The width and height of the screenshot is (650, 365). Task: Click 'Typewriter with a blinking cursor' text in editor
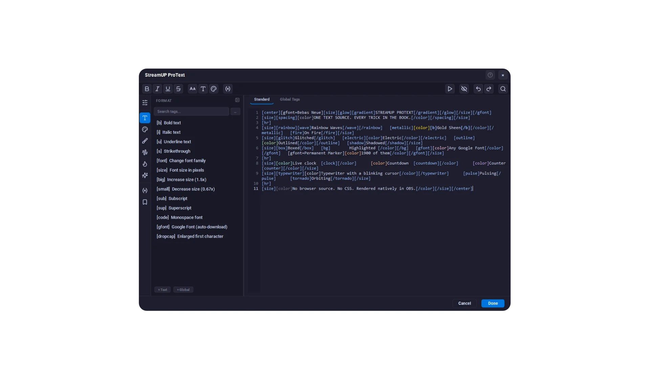pos(360,173)
